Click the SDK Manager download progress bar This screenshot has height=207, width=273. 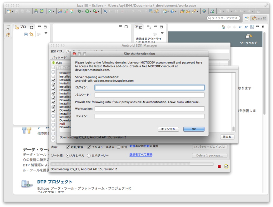click(132, 164)
